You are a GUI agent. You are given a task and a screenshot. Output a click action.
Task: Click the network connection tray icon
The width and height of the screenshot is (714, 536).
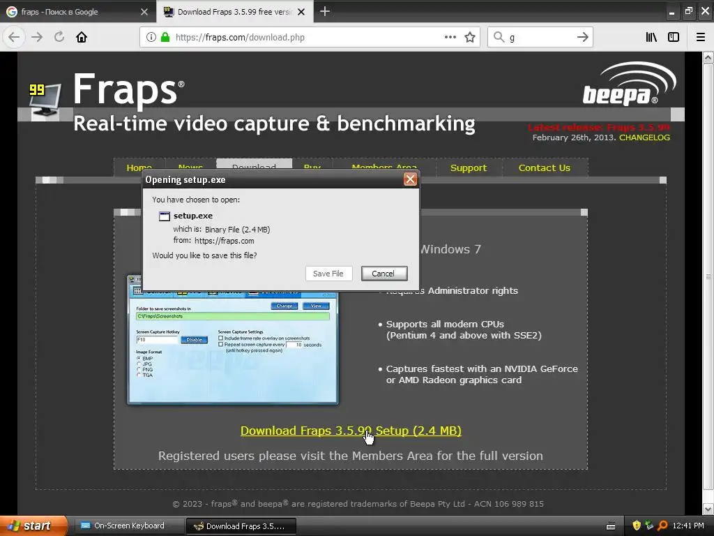coord(649,526)
